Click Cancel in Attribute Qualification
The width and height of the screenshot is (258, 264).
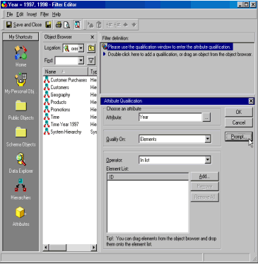(239, 122)
